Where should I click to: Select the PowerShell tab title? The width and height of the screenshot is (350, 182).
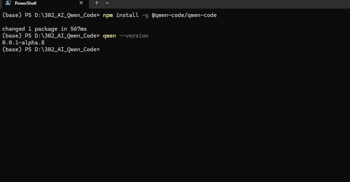coord(25,3)
